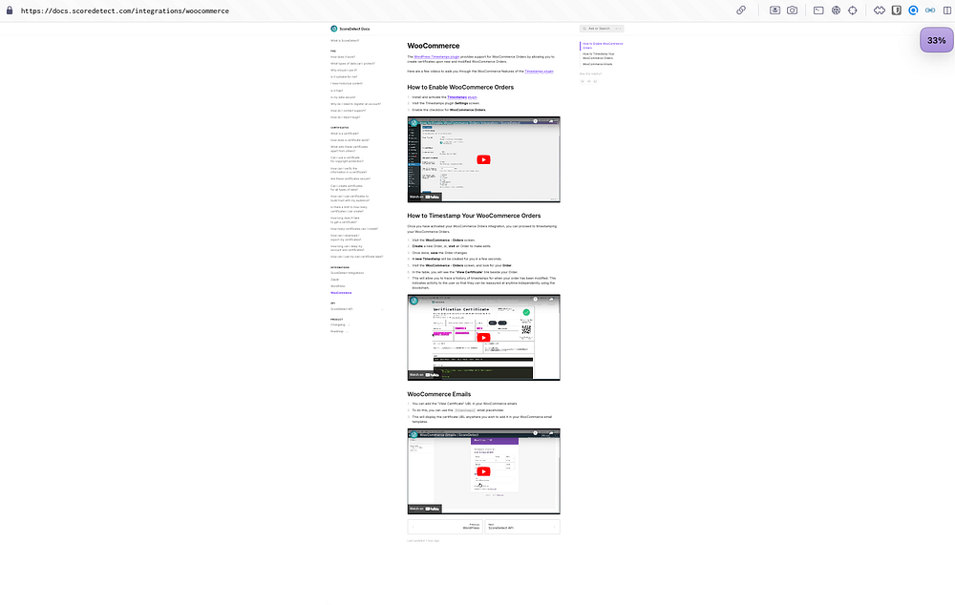Click the lock icon in the address bar
Viewport: 955px width, 605px height.
(x=10, y=10)
